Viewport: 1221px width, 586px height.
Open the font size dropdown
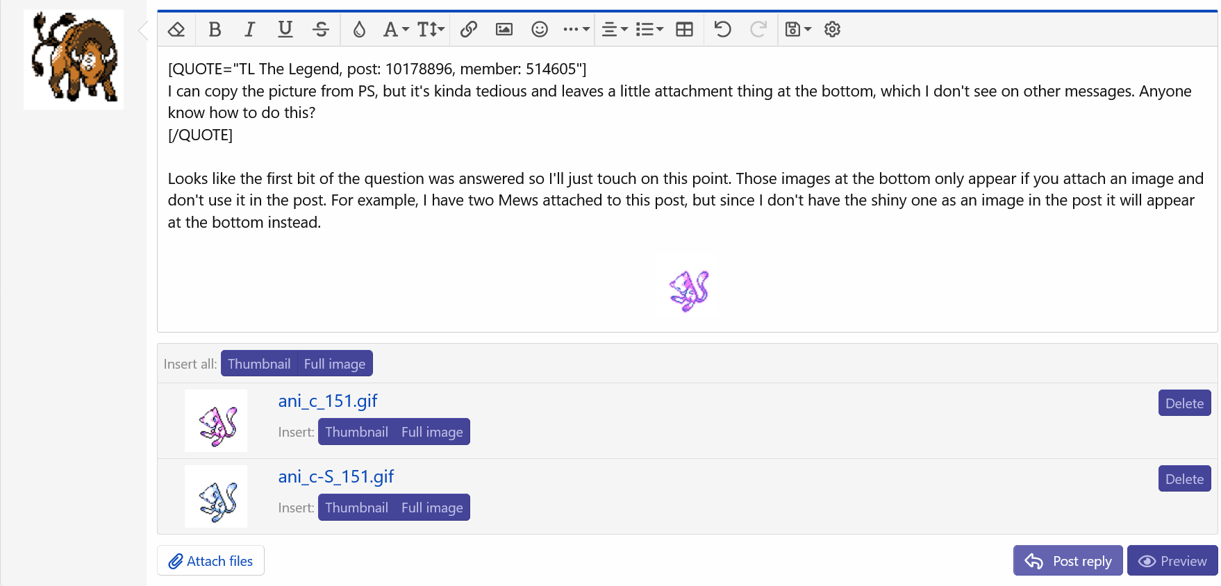(431, 29)
